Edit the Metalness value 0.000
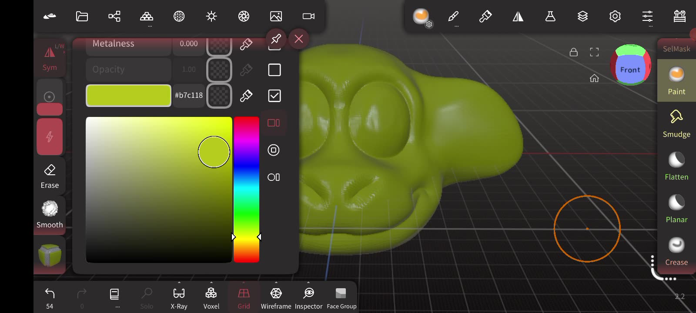Screen dimensions: 696x313 point(189,44)
